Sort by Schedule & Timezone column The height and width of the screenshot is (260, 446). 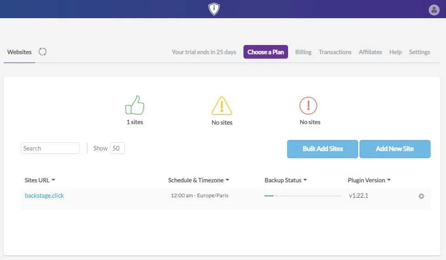click(x=198, y=180)
